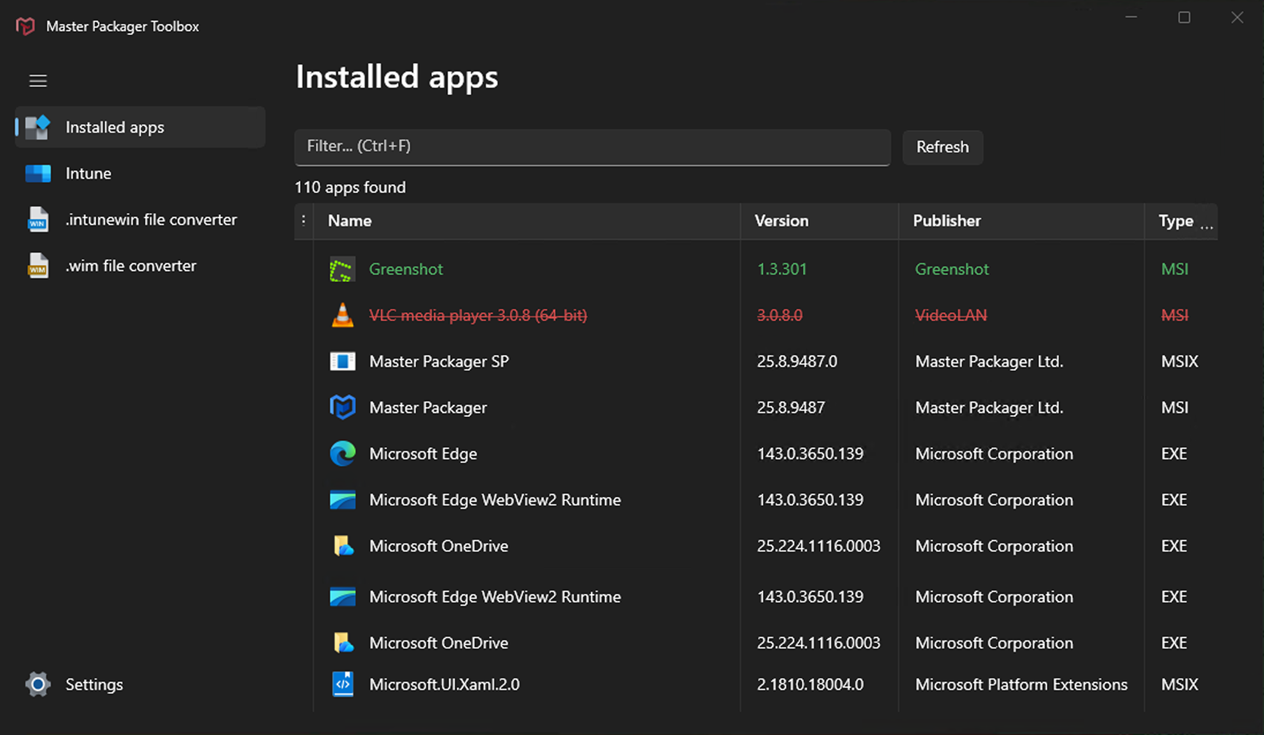Open the .intunewin file converter

(151, 219)
